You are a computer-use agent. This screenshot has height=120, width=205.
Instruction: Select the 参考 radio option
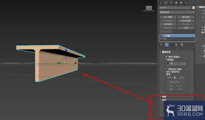click(x=176, y=89)
